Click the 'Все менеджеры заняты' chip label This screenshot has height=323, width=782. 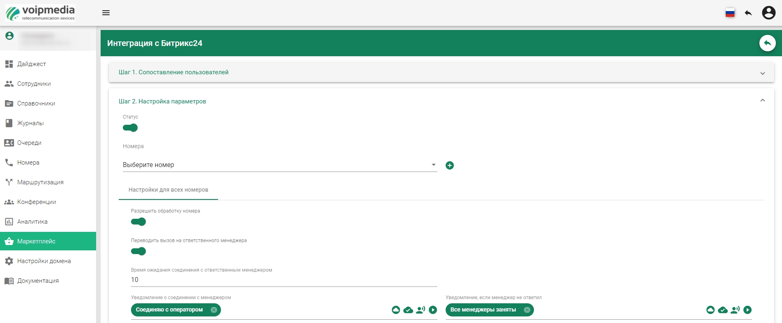pos(483,310)
